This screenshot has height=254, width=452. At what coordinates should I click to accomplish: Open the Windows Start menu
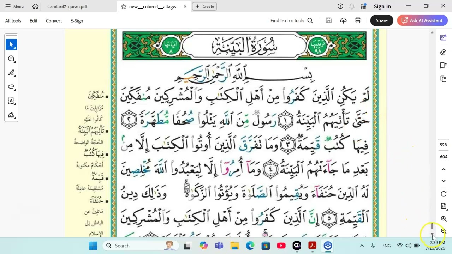click(x=93, y=246)
